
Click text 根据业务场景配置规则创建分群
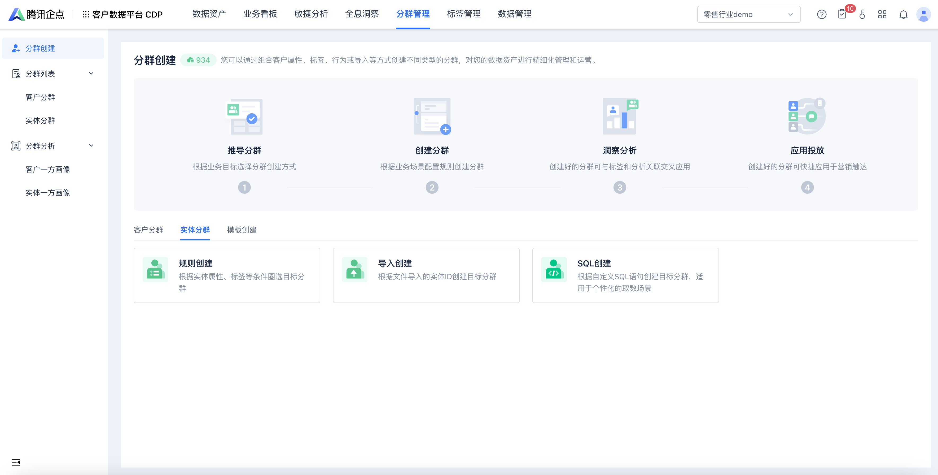tap(432, 167)
